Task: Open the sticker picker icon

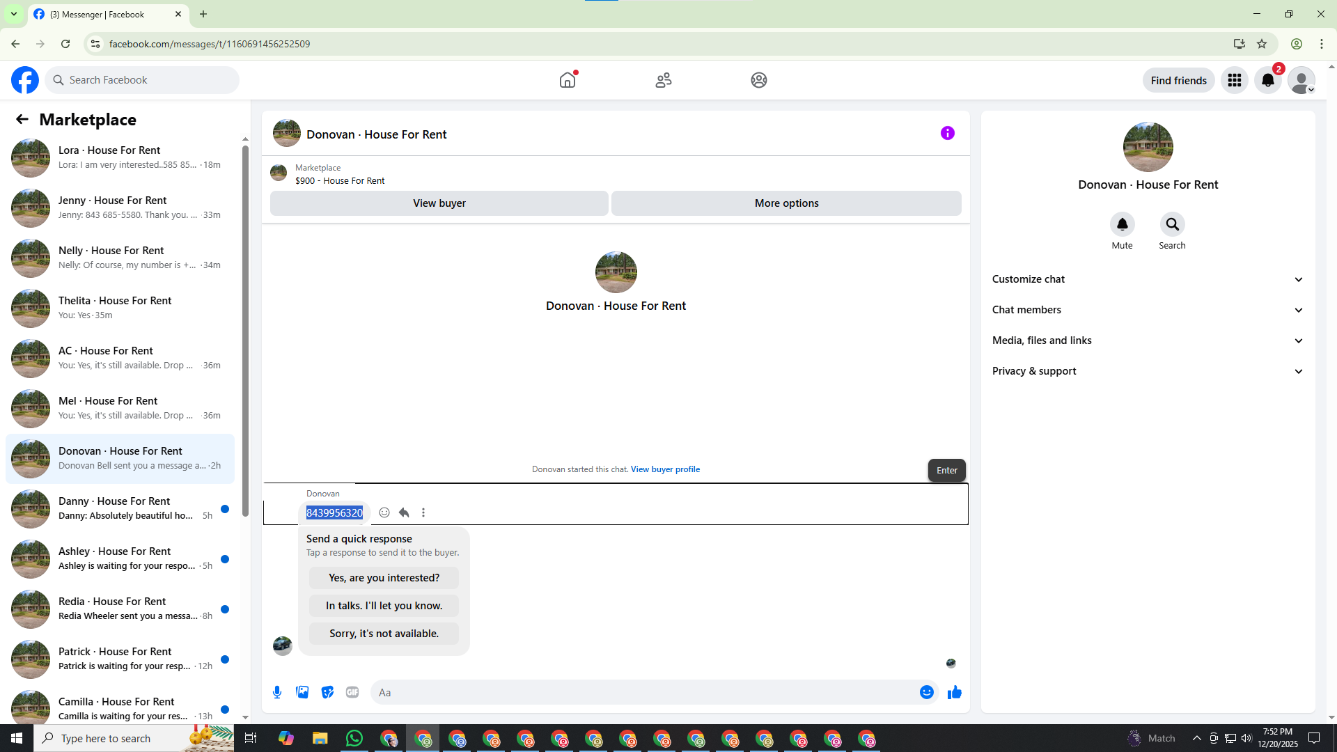Action: (x=327, y=692)
